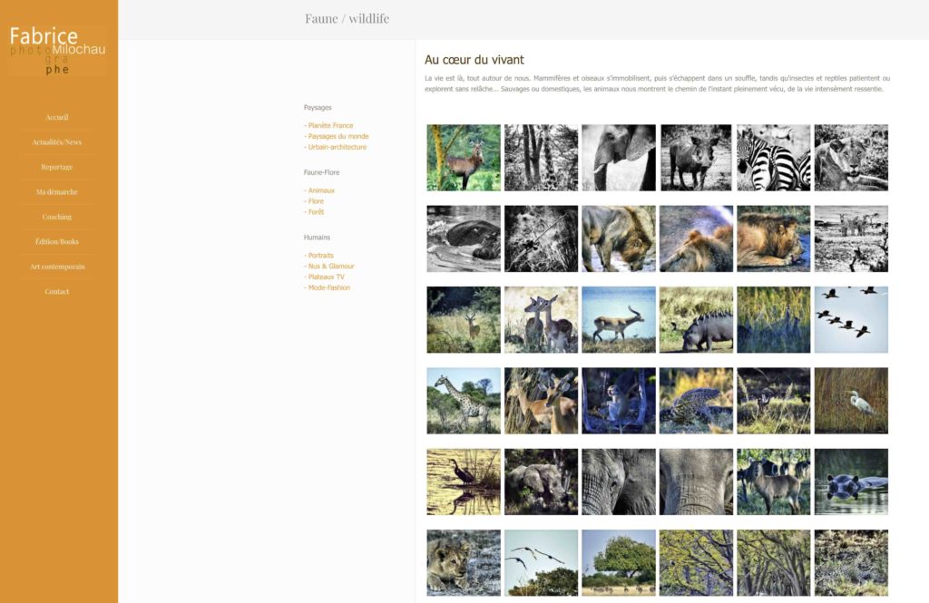The width and height of the screenshot is (929, 603).
Task: Open the black-and-white lioness thumbnail
Action: [851, 158]
